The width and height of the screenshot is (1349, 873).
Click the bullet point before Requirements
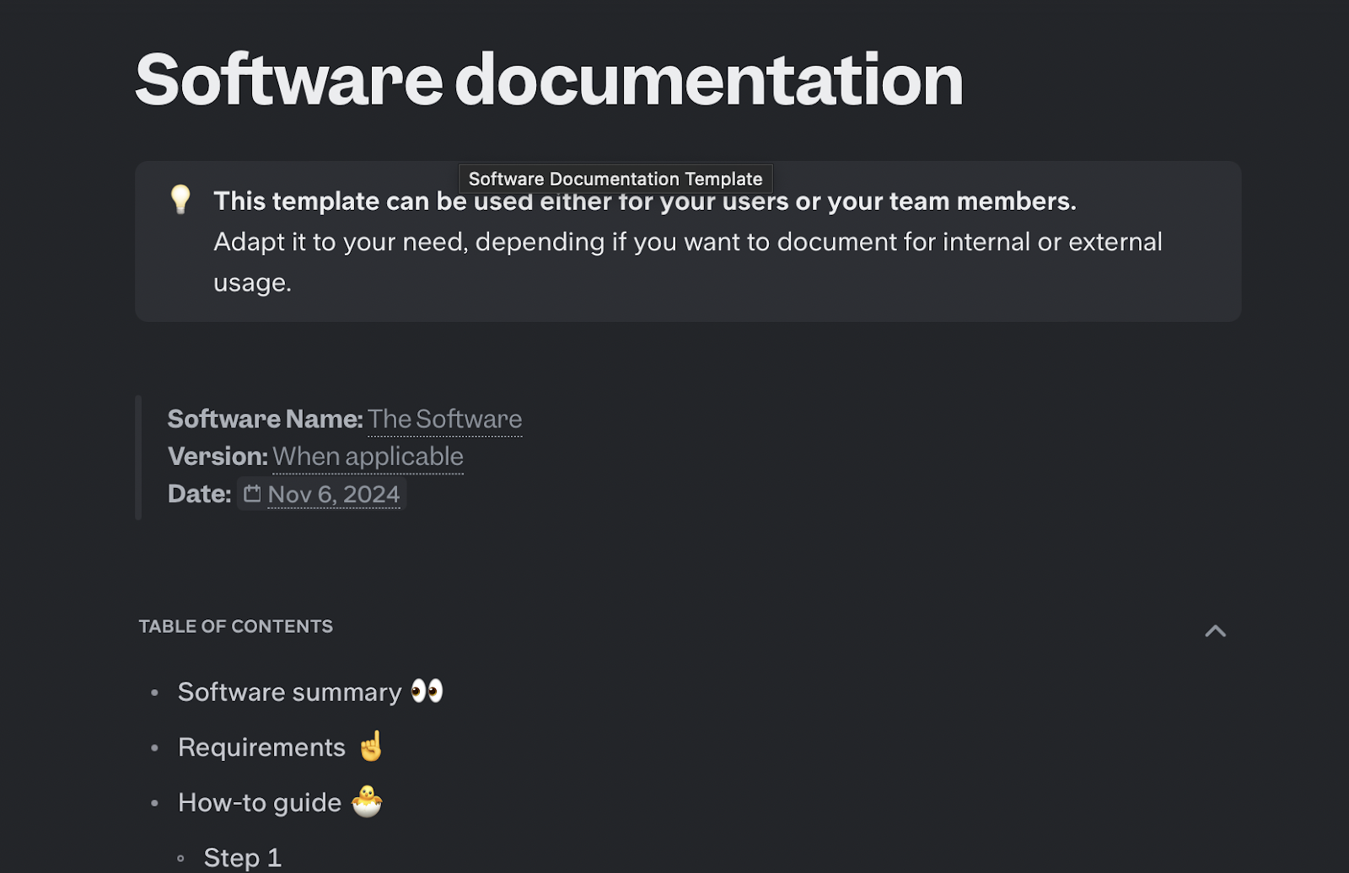point(154,747)
